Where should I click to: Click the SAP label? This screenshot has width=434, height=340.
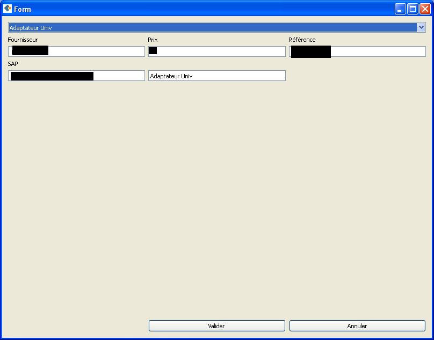click(12, 63)
